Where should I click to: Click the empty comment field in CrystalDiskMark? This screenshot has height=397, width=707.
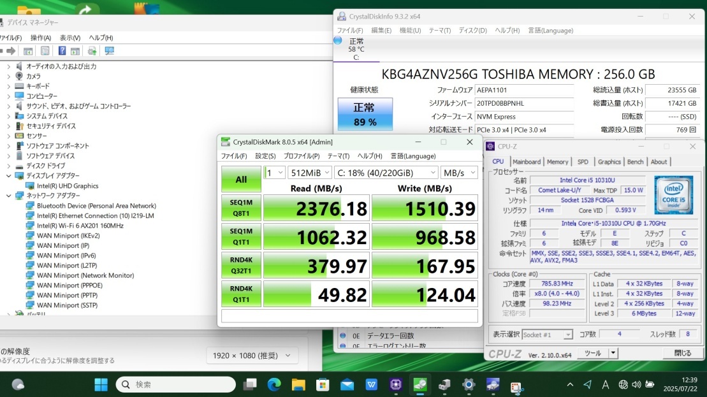pos(349,316)
